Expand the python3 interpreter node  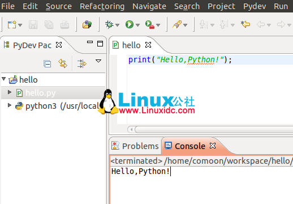point(10,105)
